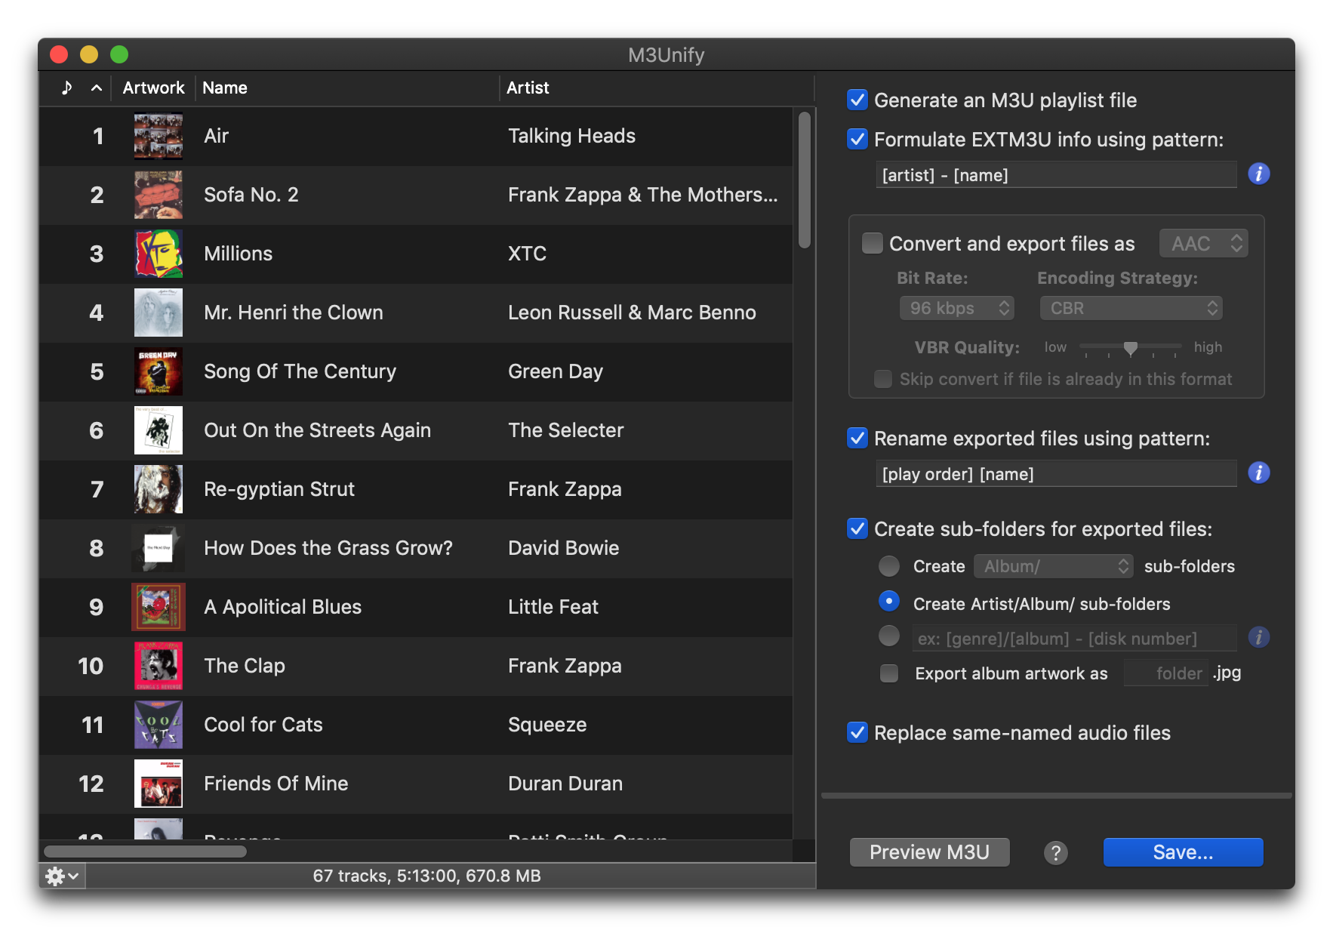Viewport: 1333px width, 927px height.
Task: Select the Millions album artwork
Action: tap(159, 254)
